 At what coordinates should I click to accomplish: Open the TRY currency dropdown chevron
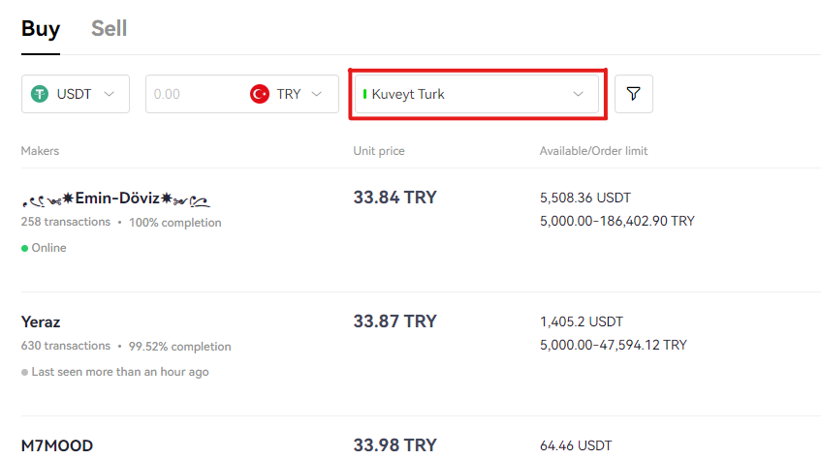pyautogui.click(x=316, y=94)
